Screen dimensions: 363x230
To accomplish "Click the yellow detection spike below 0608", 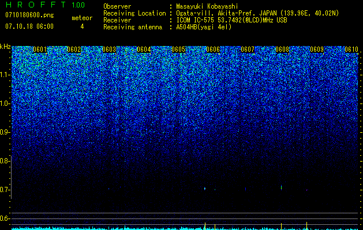I will (x=281, y=227).
